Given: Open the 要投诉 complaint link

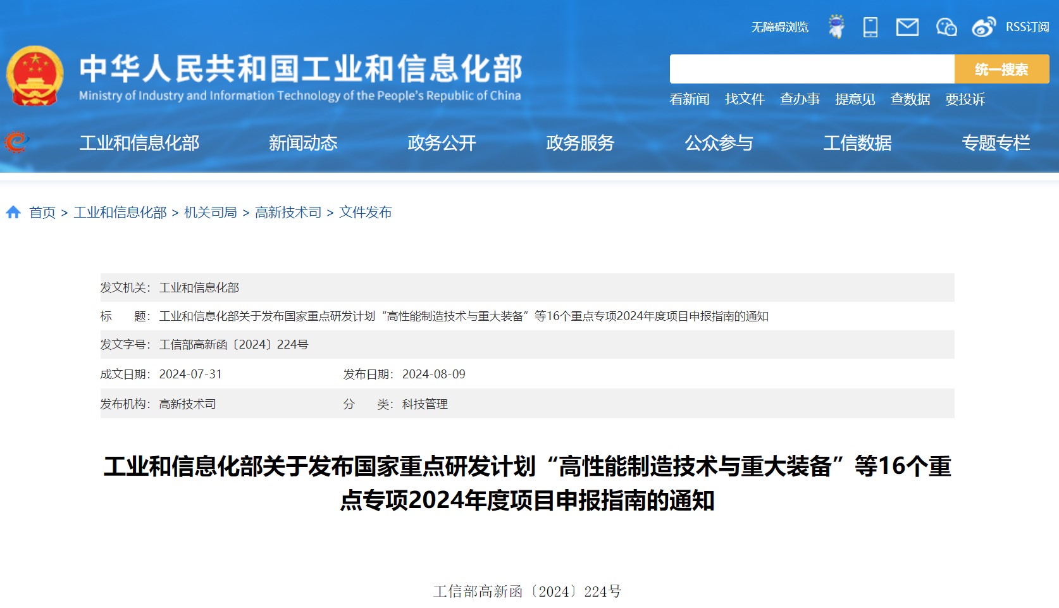Looking at the screenshot, I should coord(965,99).
